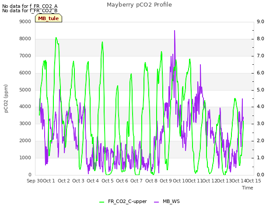
Task: Click the Oct 7 date tick label
Action: coord(136,181)
